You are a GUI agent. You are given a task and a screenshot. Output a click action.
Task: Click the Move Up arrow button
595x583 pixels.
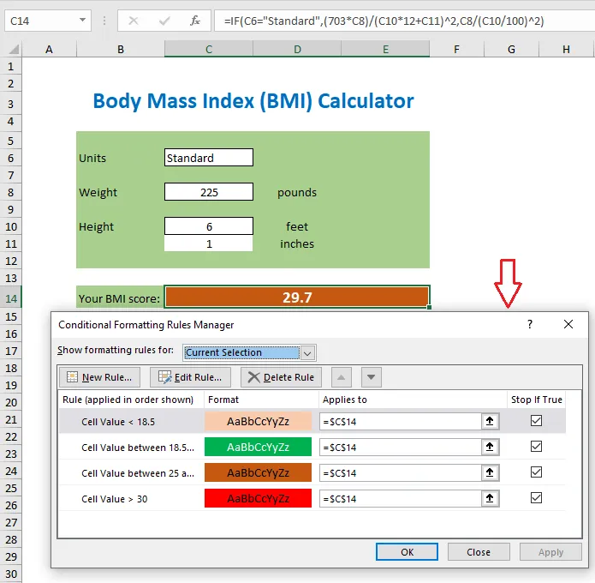341,377
